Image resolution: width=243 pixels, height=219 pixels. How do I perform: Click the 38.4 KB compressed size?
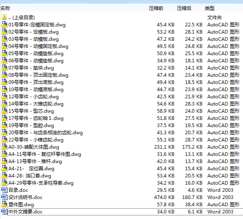point(194,205)
